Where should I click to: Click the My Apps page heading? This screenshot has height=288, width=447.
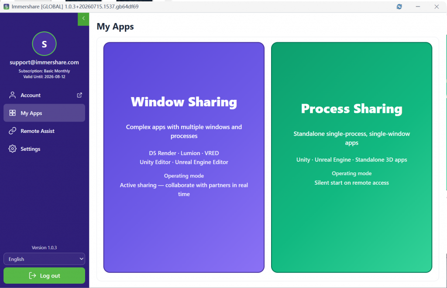click(x=115, y=27)
